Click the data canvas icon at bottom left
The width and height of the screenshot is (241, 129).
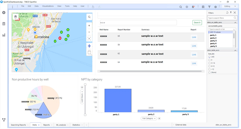4,120
